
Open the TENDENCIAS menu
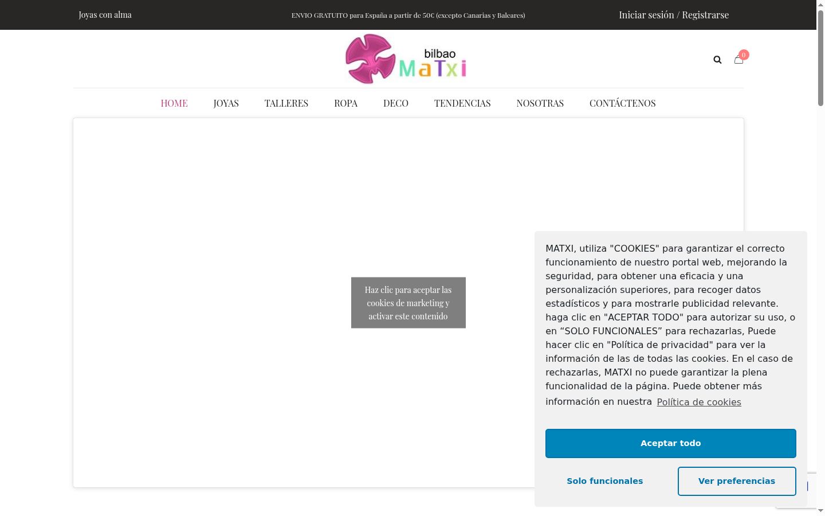(x=462, y=103)
